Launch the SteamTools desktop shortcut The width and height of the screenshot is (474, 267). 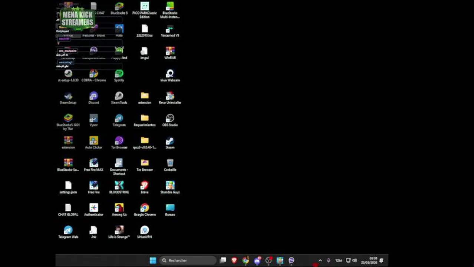click(x=119, y=98)
